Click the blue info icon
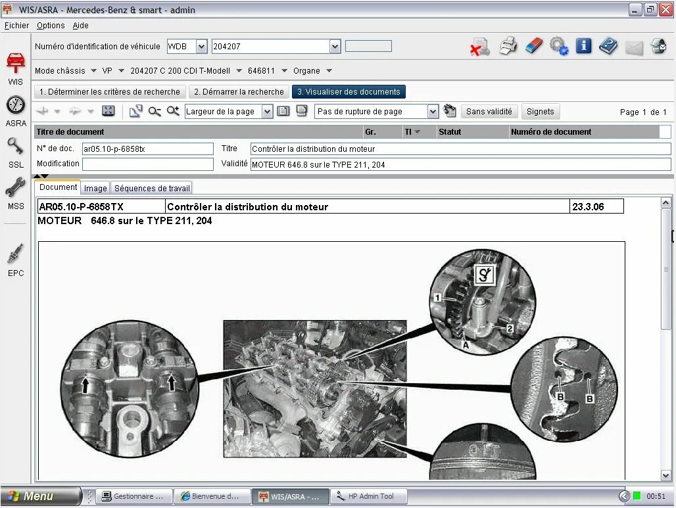The image size is (676, 508). click(x=583, y=45)
